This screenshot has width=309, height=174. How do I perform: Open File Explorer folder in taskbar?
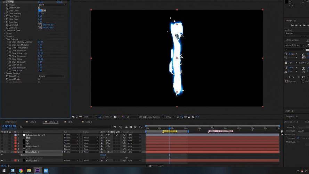29,171
